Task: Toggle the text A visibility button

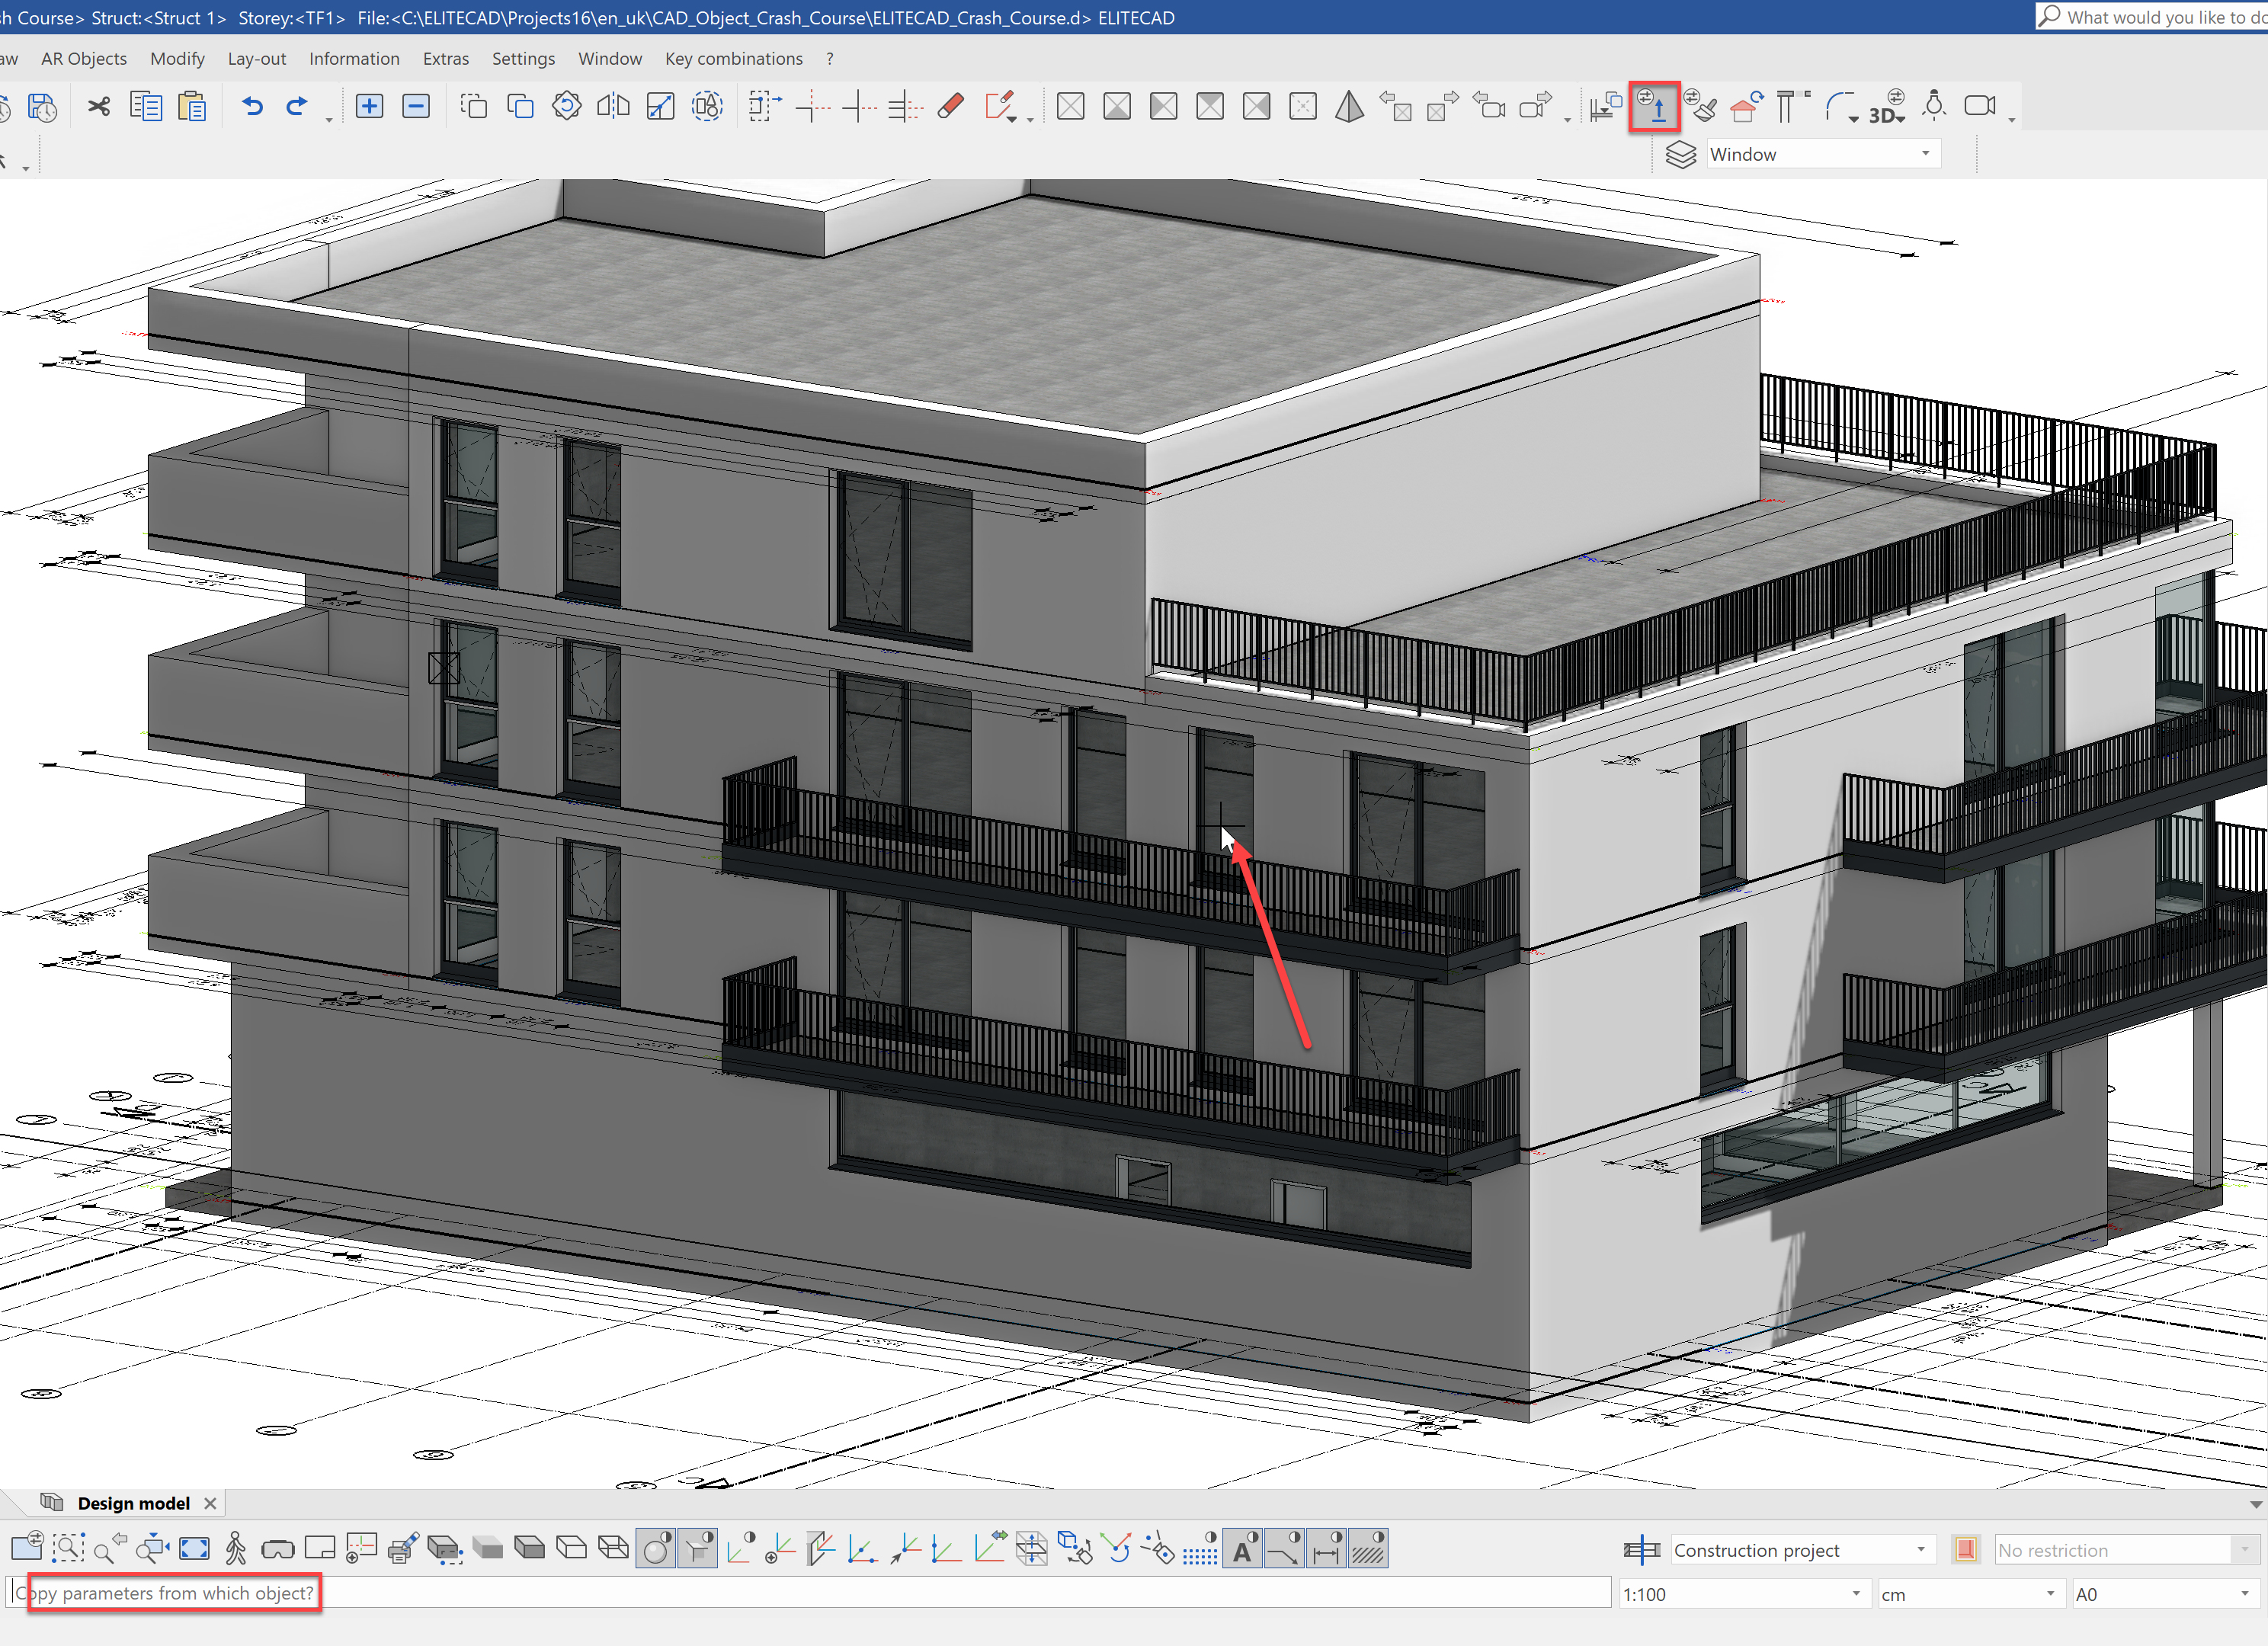Action: (1242, 1549)
